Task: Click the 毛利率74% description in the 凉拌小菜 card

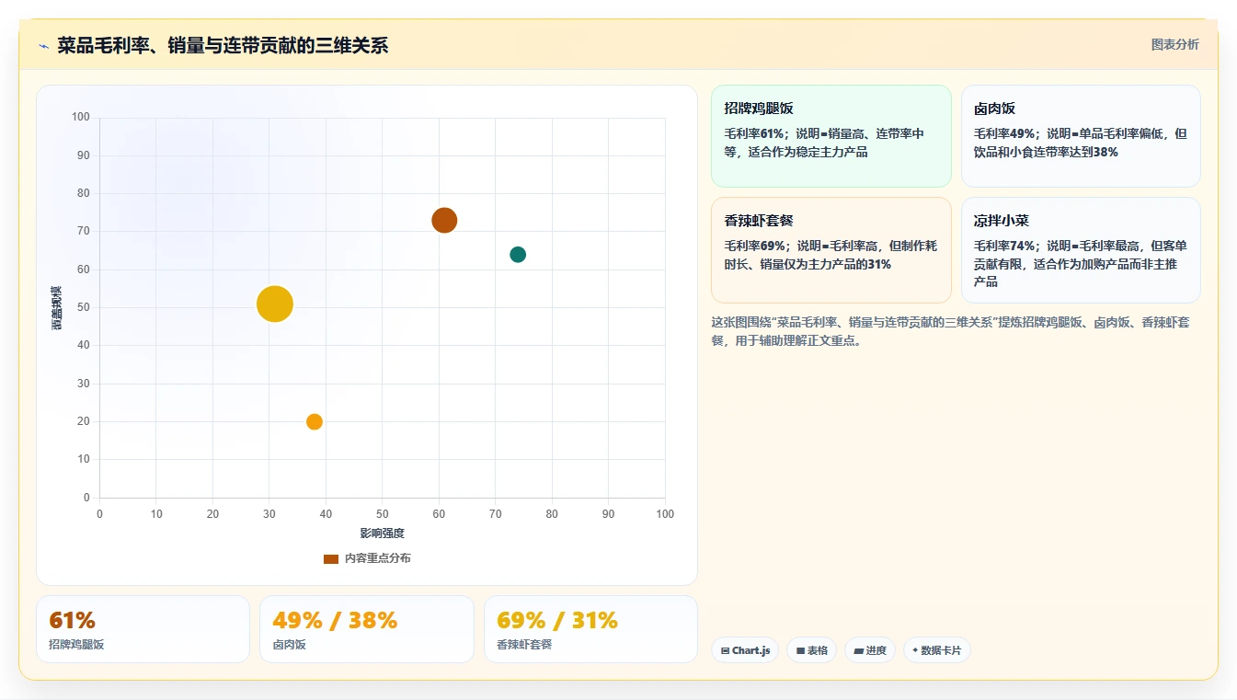Action: coord(1081,264)
